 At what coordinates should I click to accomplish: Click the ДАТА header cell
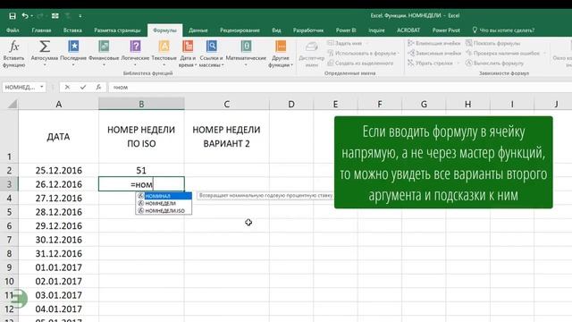[x=58, y=137]
